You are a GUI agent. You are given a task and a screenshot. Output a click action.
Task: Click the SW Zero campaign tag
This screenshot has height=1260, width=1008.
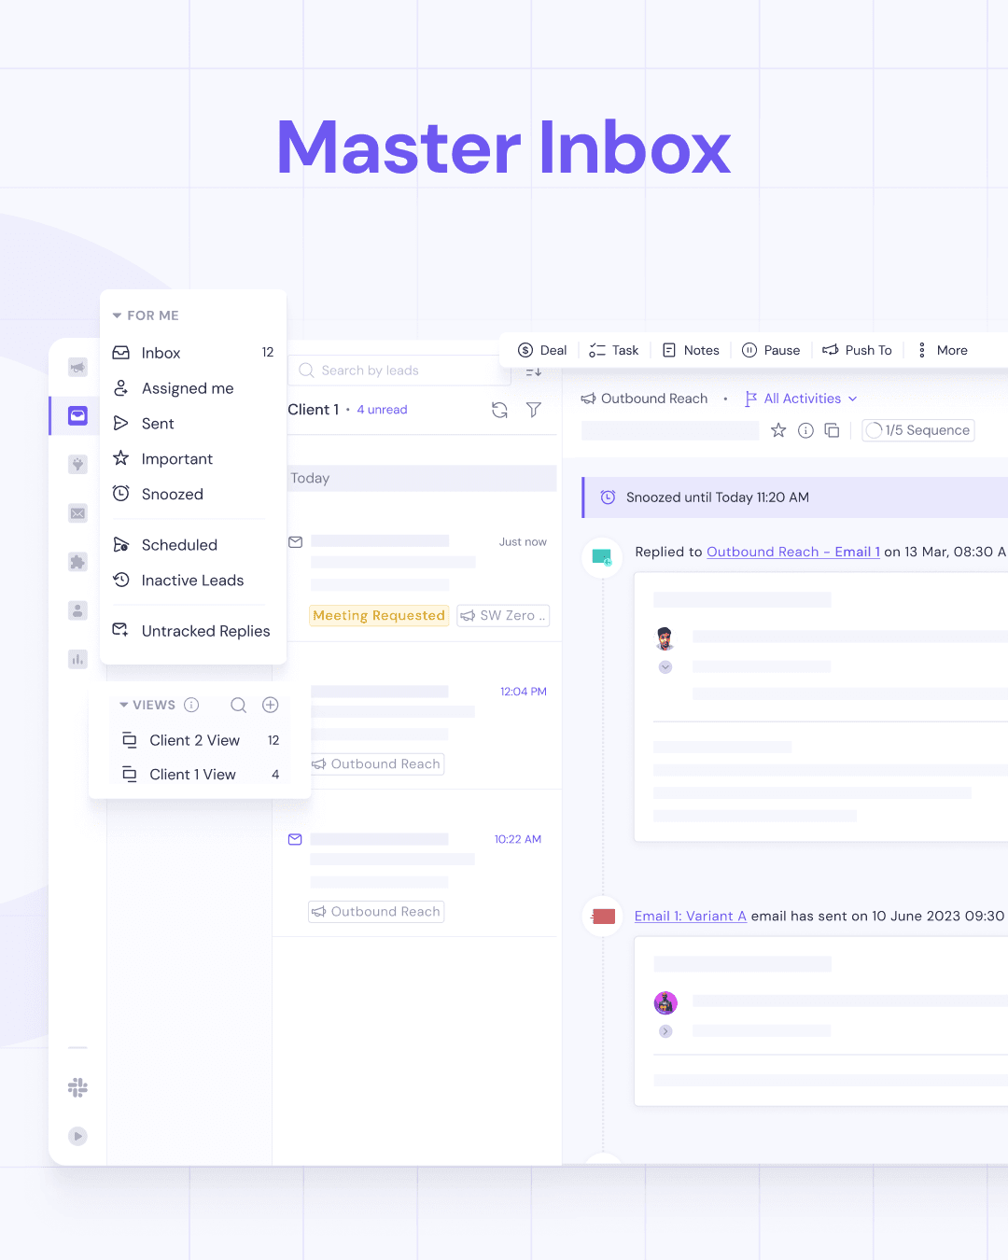coord(503,615)
